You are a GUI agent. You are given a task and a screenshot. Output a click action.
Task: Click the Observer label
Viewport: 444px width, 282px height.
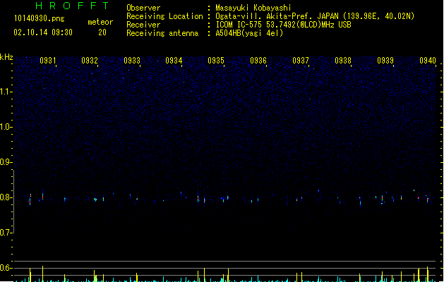pyautogui.click(x=143, y=8)
